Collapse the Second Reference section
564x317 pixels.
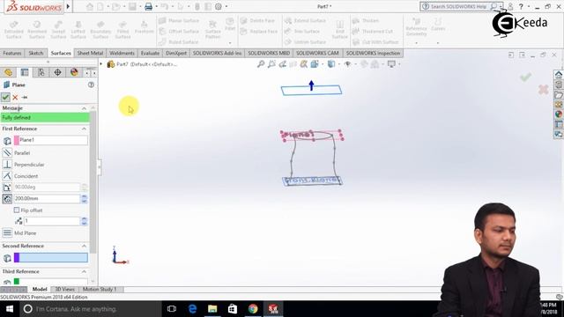click(84, 246)
